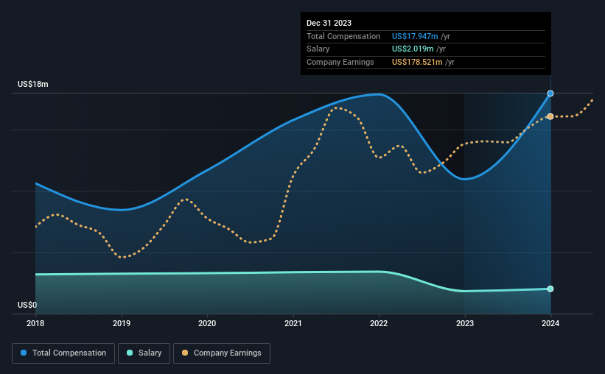Click the US$178.521m company earnings value
605x374 pixels.
(417, 62)
